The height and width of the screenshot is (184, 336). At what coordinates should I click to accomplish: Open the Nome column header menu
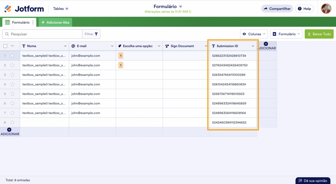65,46
